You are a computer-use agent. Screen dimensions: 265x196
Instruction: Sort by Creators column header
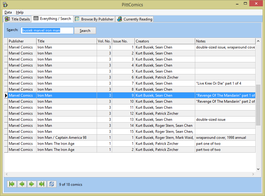click(165, 41)
